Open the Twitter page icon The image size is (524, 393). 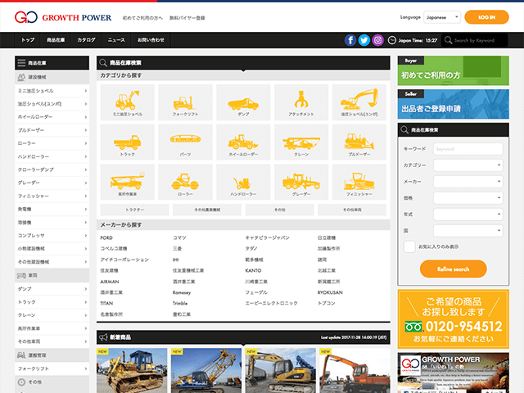click(364, 40)
